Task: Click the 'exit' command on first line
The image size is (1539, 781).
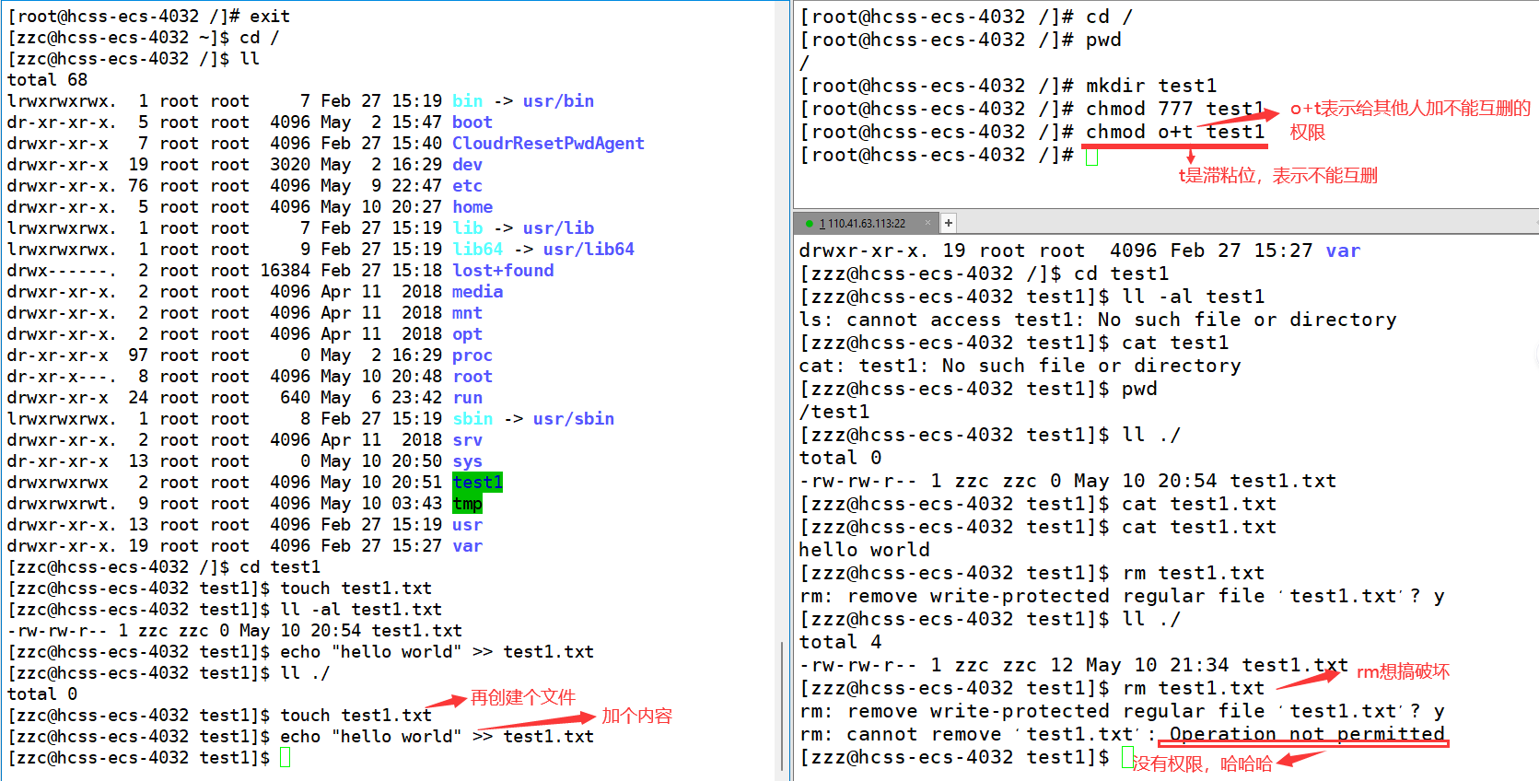Action: [270, 17]
